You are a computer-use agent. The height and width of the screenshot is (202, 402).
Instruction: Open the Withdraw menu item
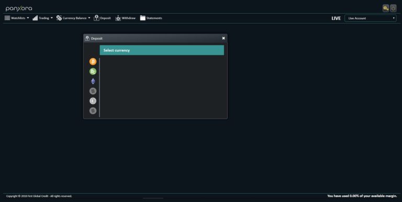coord(126,18)
